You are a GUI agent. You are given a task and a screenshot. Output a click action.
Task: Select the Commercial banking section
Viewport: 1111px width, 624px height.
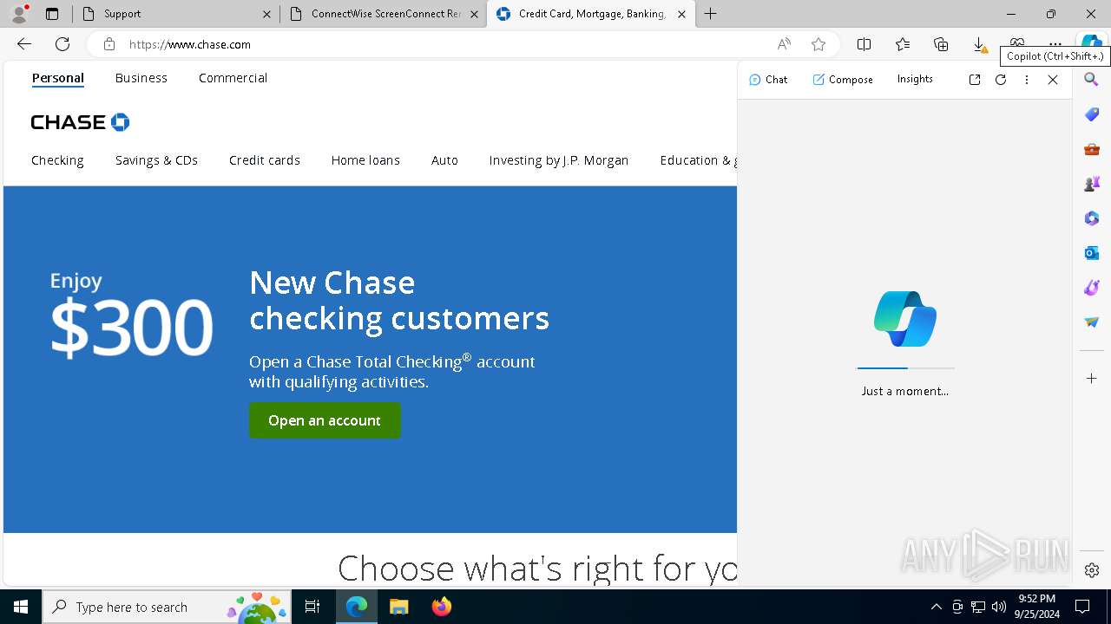pos(233,78)
